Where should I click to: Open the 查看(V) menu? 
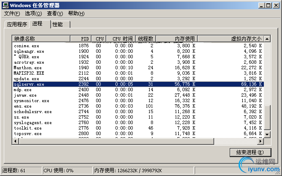pyautogui.click(x=55, y=14)
